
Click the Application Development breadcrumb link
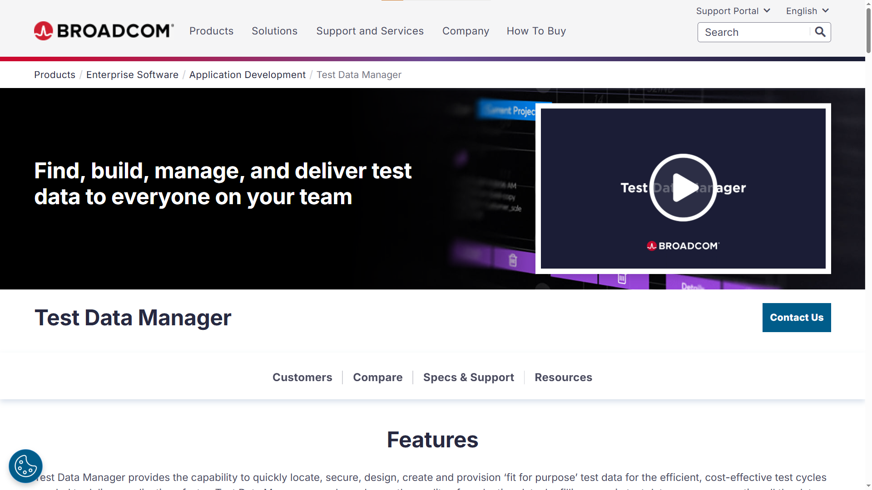click(x=247, y=74)
